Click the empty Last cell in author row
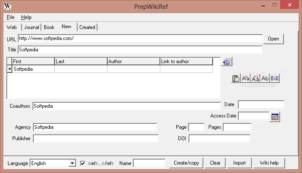The height and width of the screenshot is (173, 302). pos(81,69)
